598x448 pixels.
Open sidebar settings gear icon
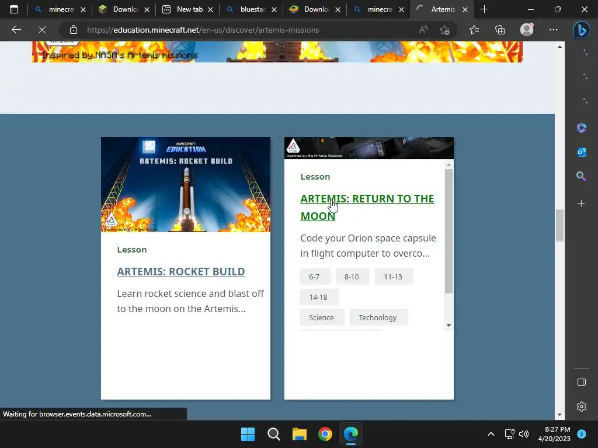point(581,407)
